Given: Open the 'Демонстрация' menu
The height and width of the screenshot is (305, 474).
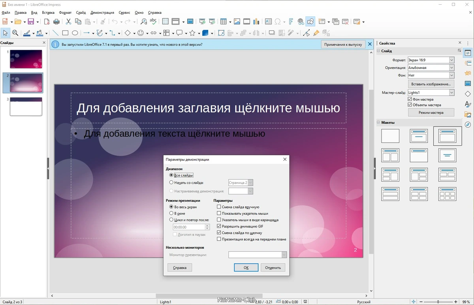Looking at the screenshot, I should click(102, 13).
